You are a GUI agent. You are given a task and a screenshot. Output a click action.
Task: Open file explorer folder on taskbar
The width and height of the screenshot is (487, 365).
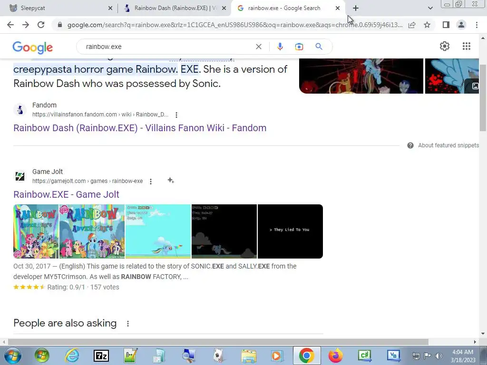tap(249, 355)
